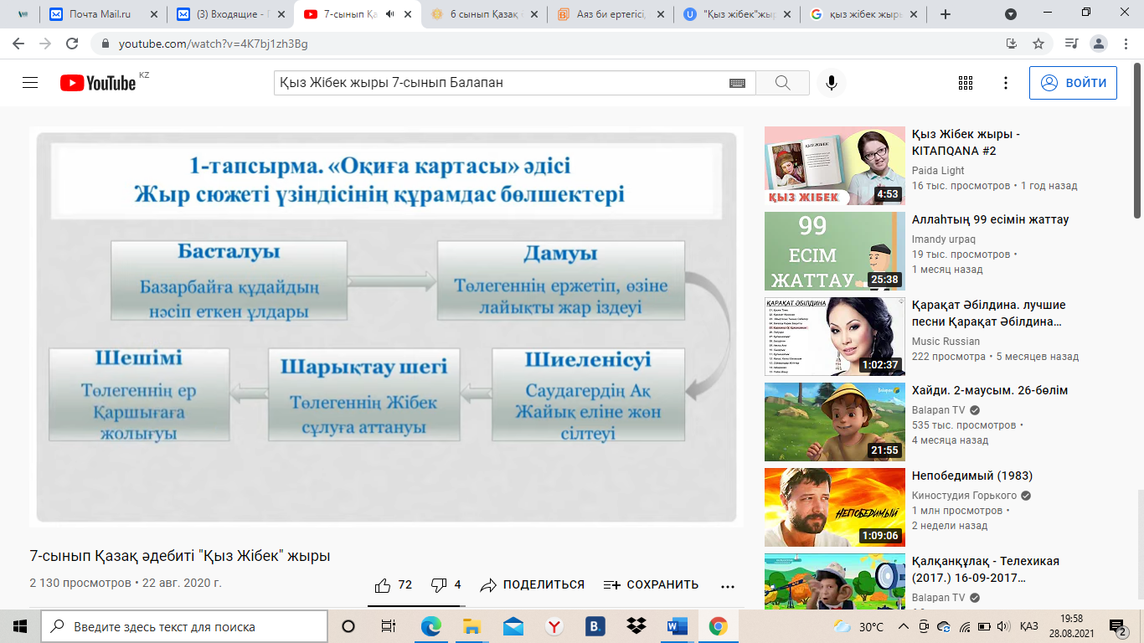Click the YouTube logo to go home

point(98,83)
